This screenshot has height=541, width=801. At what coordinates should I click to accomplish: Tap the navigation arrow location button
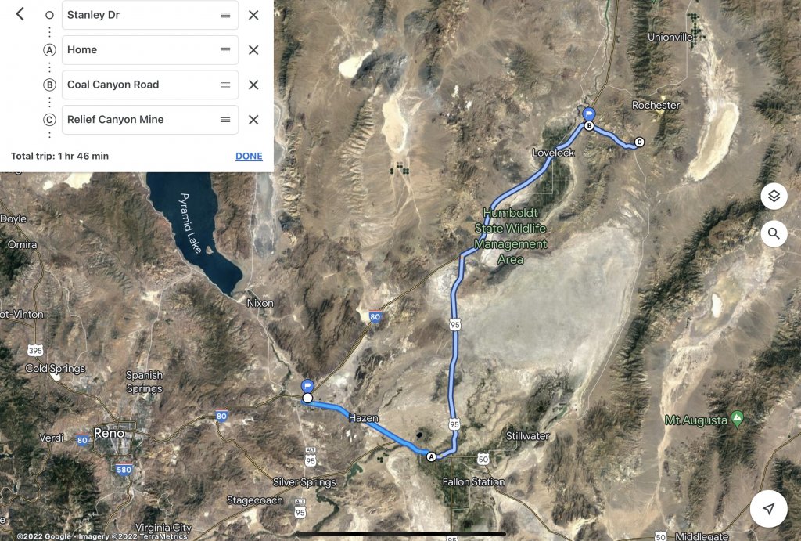point(768,508)
